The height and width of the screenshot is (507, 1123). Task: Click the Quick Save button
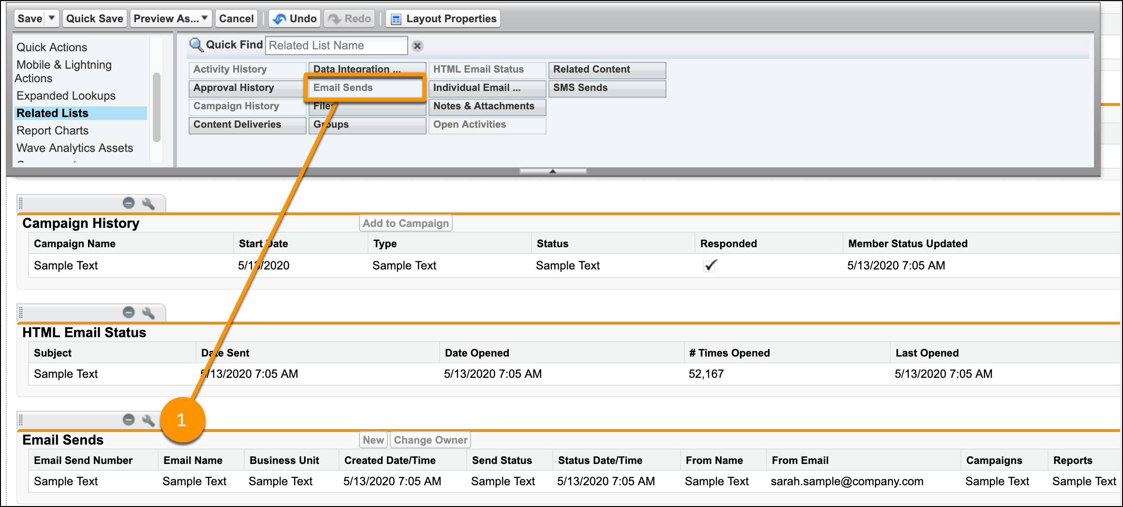point(94,18)
